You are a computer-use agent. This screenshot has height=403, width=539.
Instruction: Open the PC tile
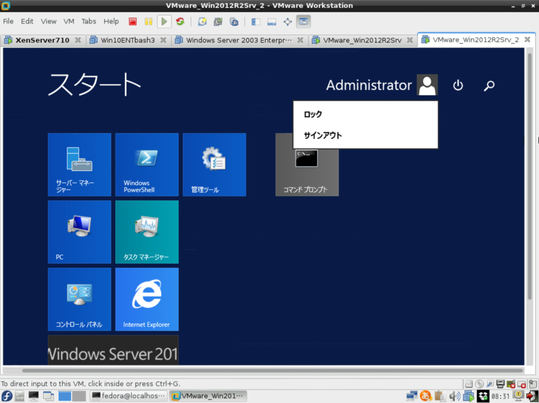[79, 232]
